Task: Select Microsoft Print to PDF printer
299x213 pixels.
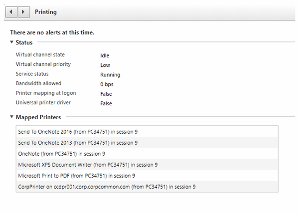Action: [76, 175]
